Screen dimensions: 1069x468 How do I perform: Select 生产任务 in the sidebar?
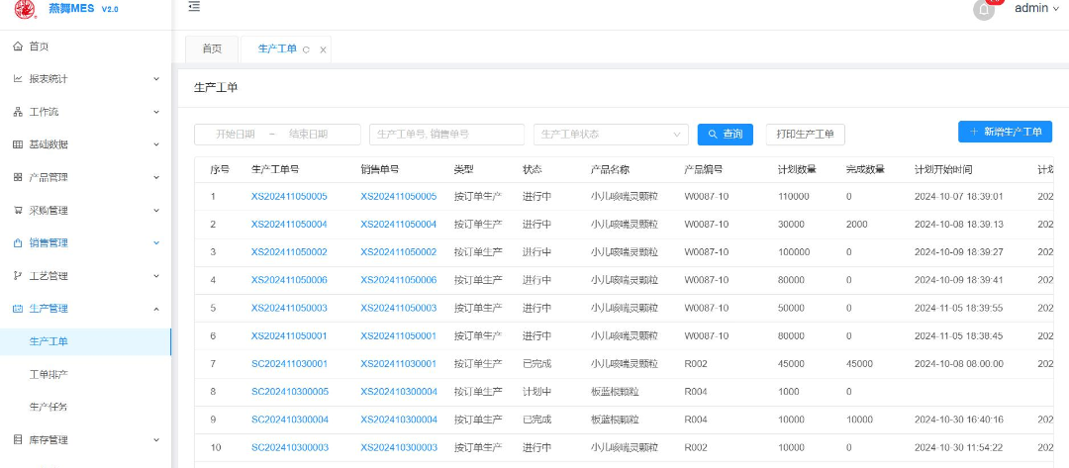(49, 407)
